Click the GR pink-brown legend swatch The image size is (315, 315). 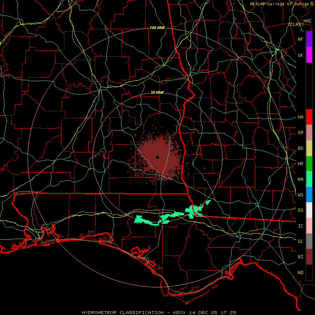coord(309,133)
